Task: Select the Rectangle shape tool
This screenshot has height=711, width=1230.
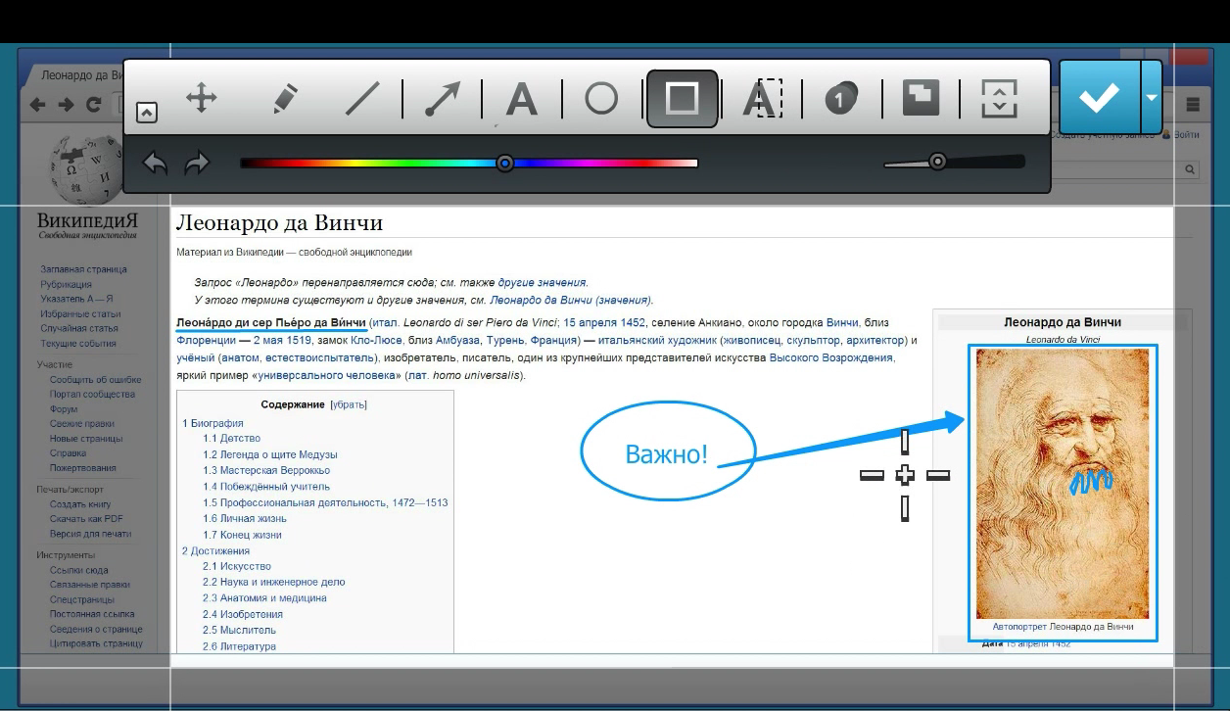Action: pyautogui.click(x=682, y=99)
